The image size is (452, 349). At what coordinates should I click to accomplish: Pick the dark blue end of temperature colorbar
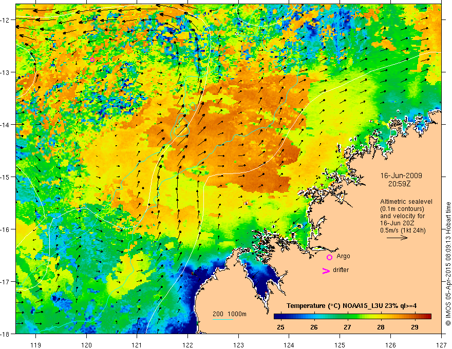(x=278, y=317)
